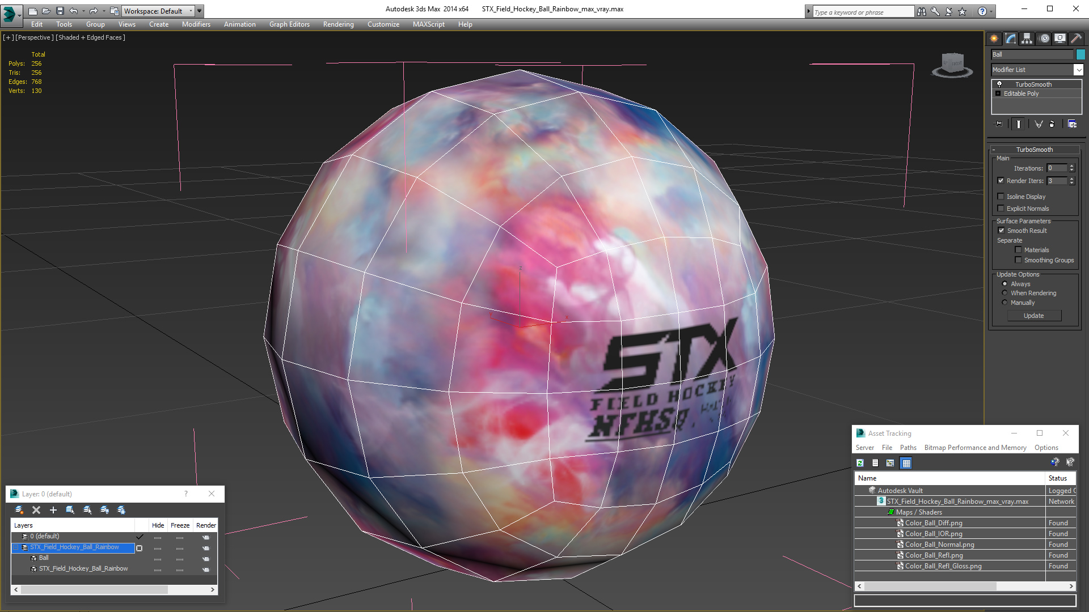Click the Save File icon in quick access toolbar

[60, 11]
